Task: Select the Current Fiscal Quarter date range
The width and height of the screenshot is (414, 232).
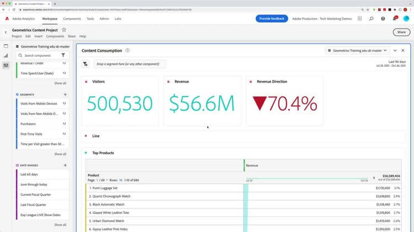Action: [43, 195]
